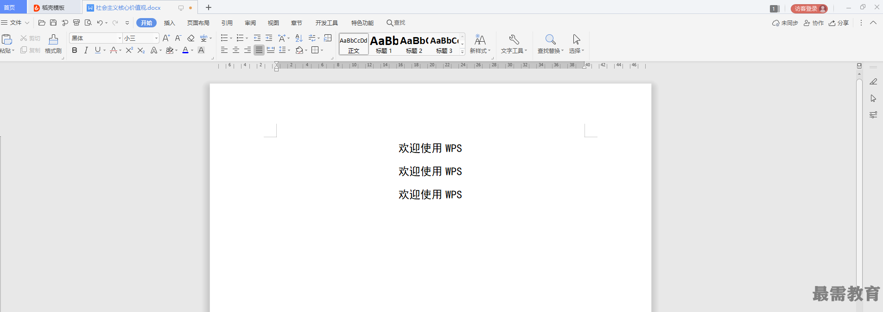The height and width of the screenshot is (312, 883).
Task: Decrease paragraph indent
Action: [257, 38]
